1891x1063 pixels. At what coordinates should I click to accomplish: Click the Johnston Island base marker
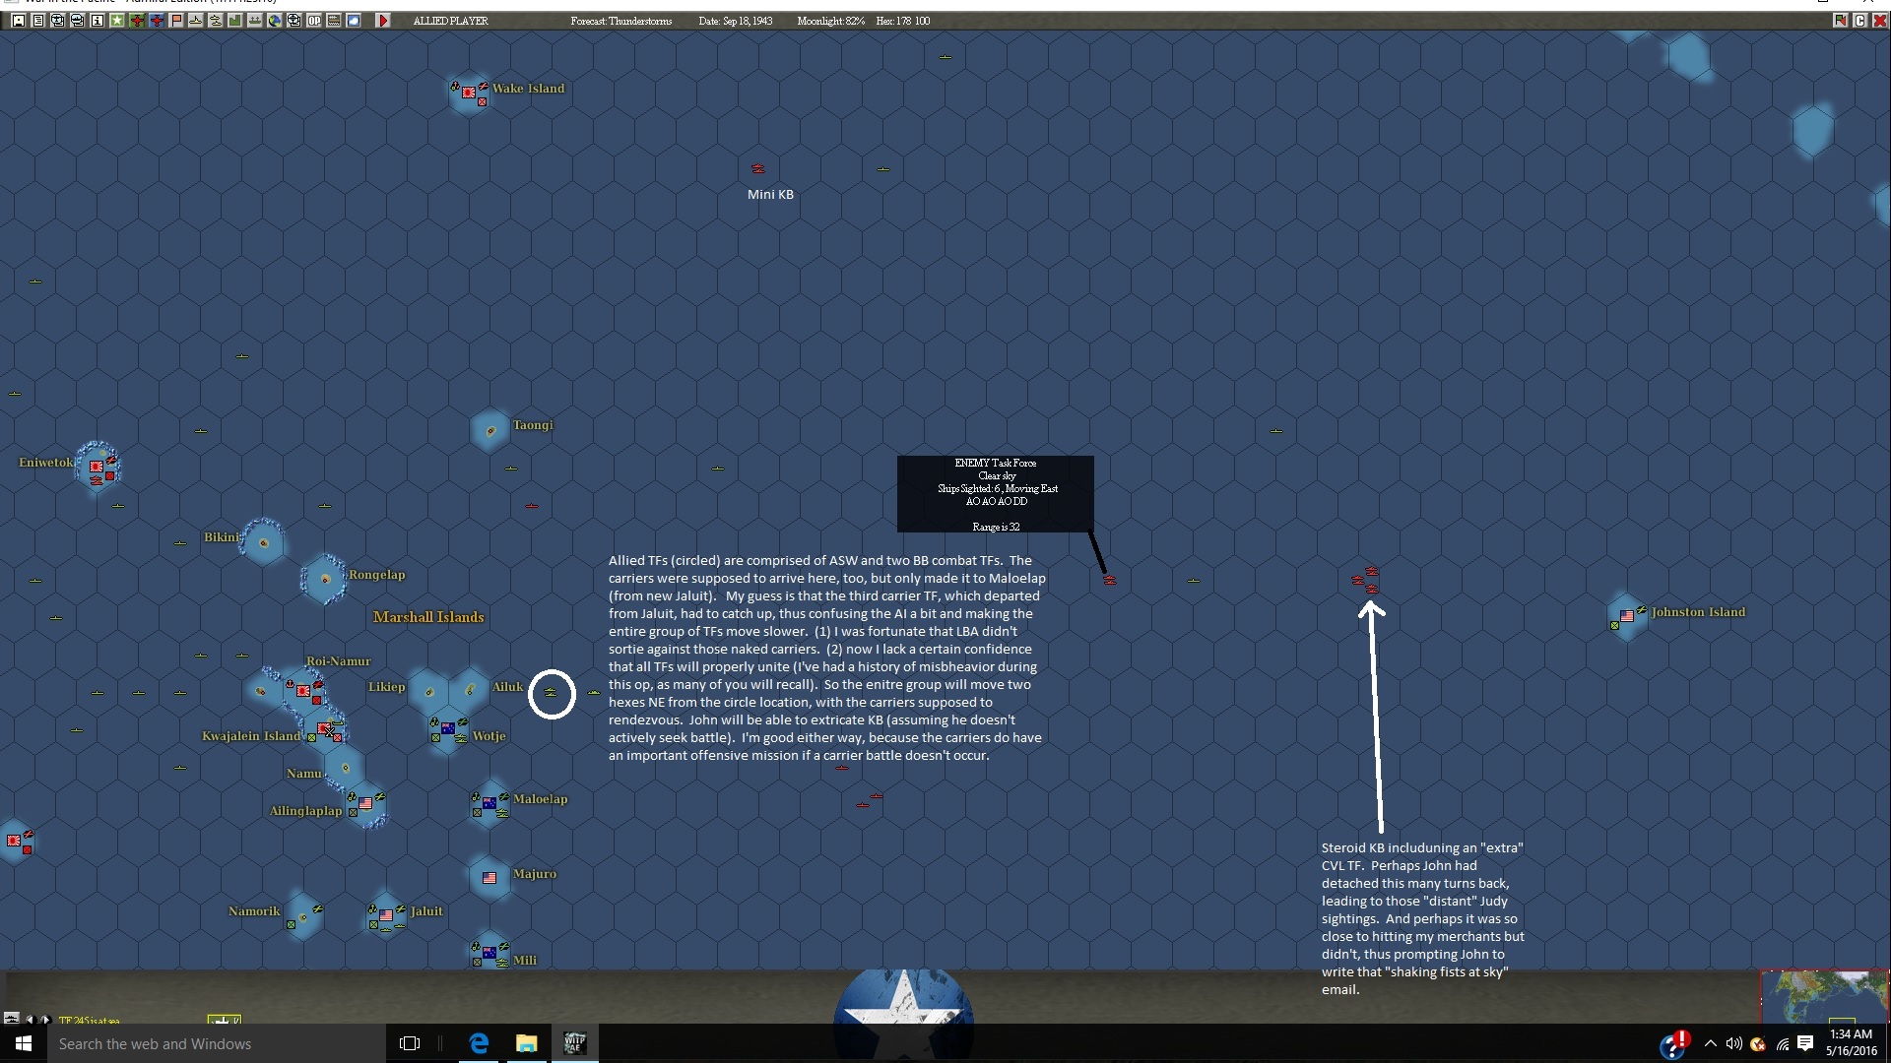(1626, 616)
